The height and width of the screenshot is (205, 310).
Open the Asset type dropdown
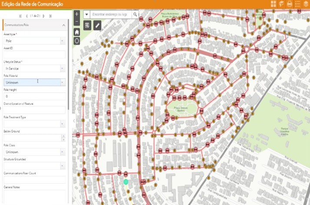[62, 41]
